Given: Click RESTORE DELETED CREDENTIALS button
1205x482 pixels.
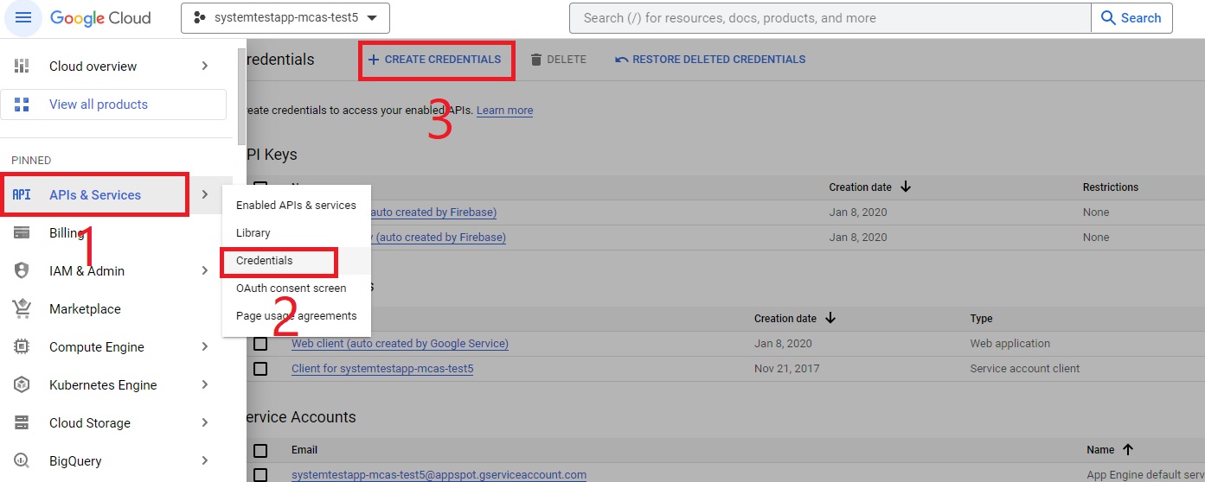Looking at the screenshot, I should click(710, 60).
